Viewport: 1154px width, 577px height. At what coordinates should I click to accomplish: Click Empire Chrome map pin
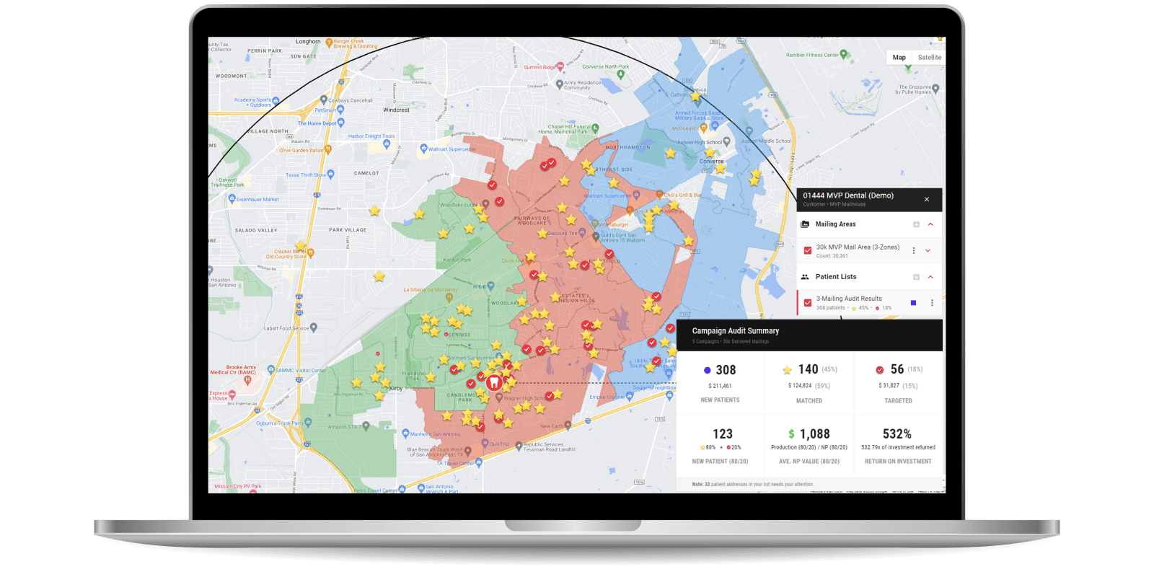pos(629,396)
